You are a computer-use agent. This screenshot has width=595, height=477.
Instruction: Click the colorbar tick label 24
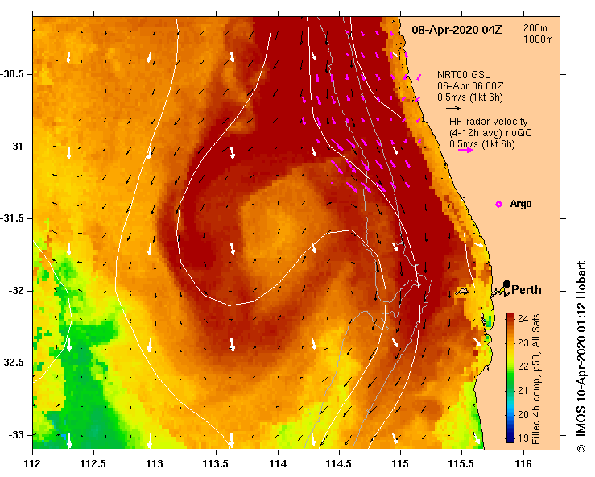523,318
